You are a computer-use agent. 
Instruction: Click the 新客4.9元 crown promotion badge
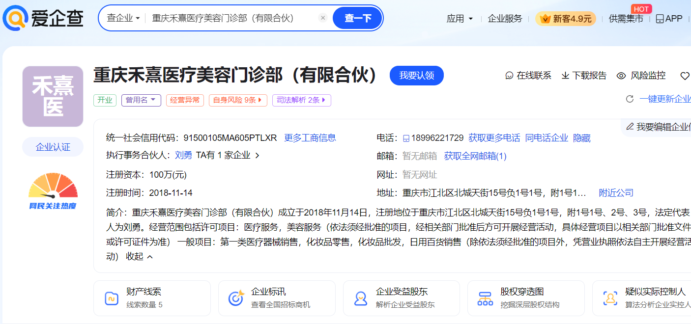(566, 19)
